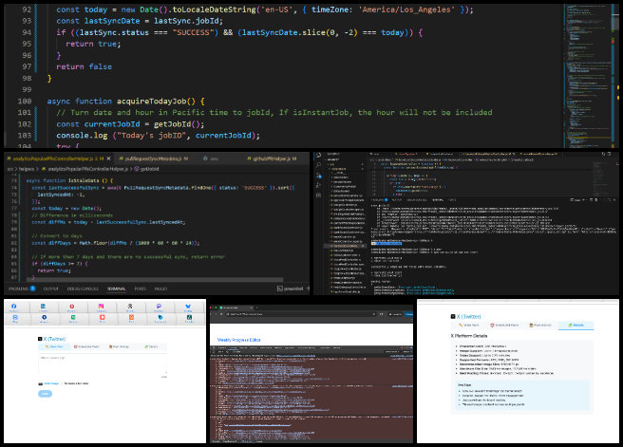
Task: Open the PORTS panel tab
Action: coord(141,289)
